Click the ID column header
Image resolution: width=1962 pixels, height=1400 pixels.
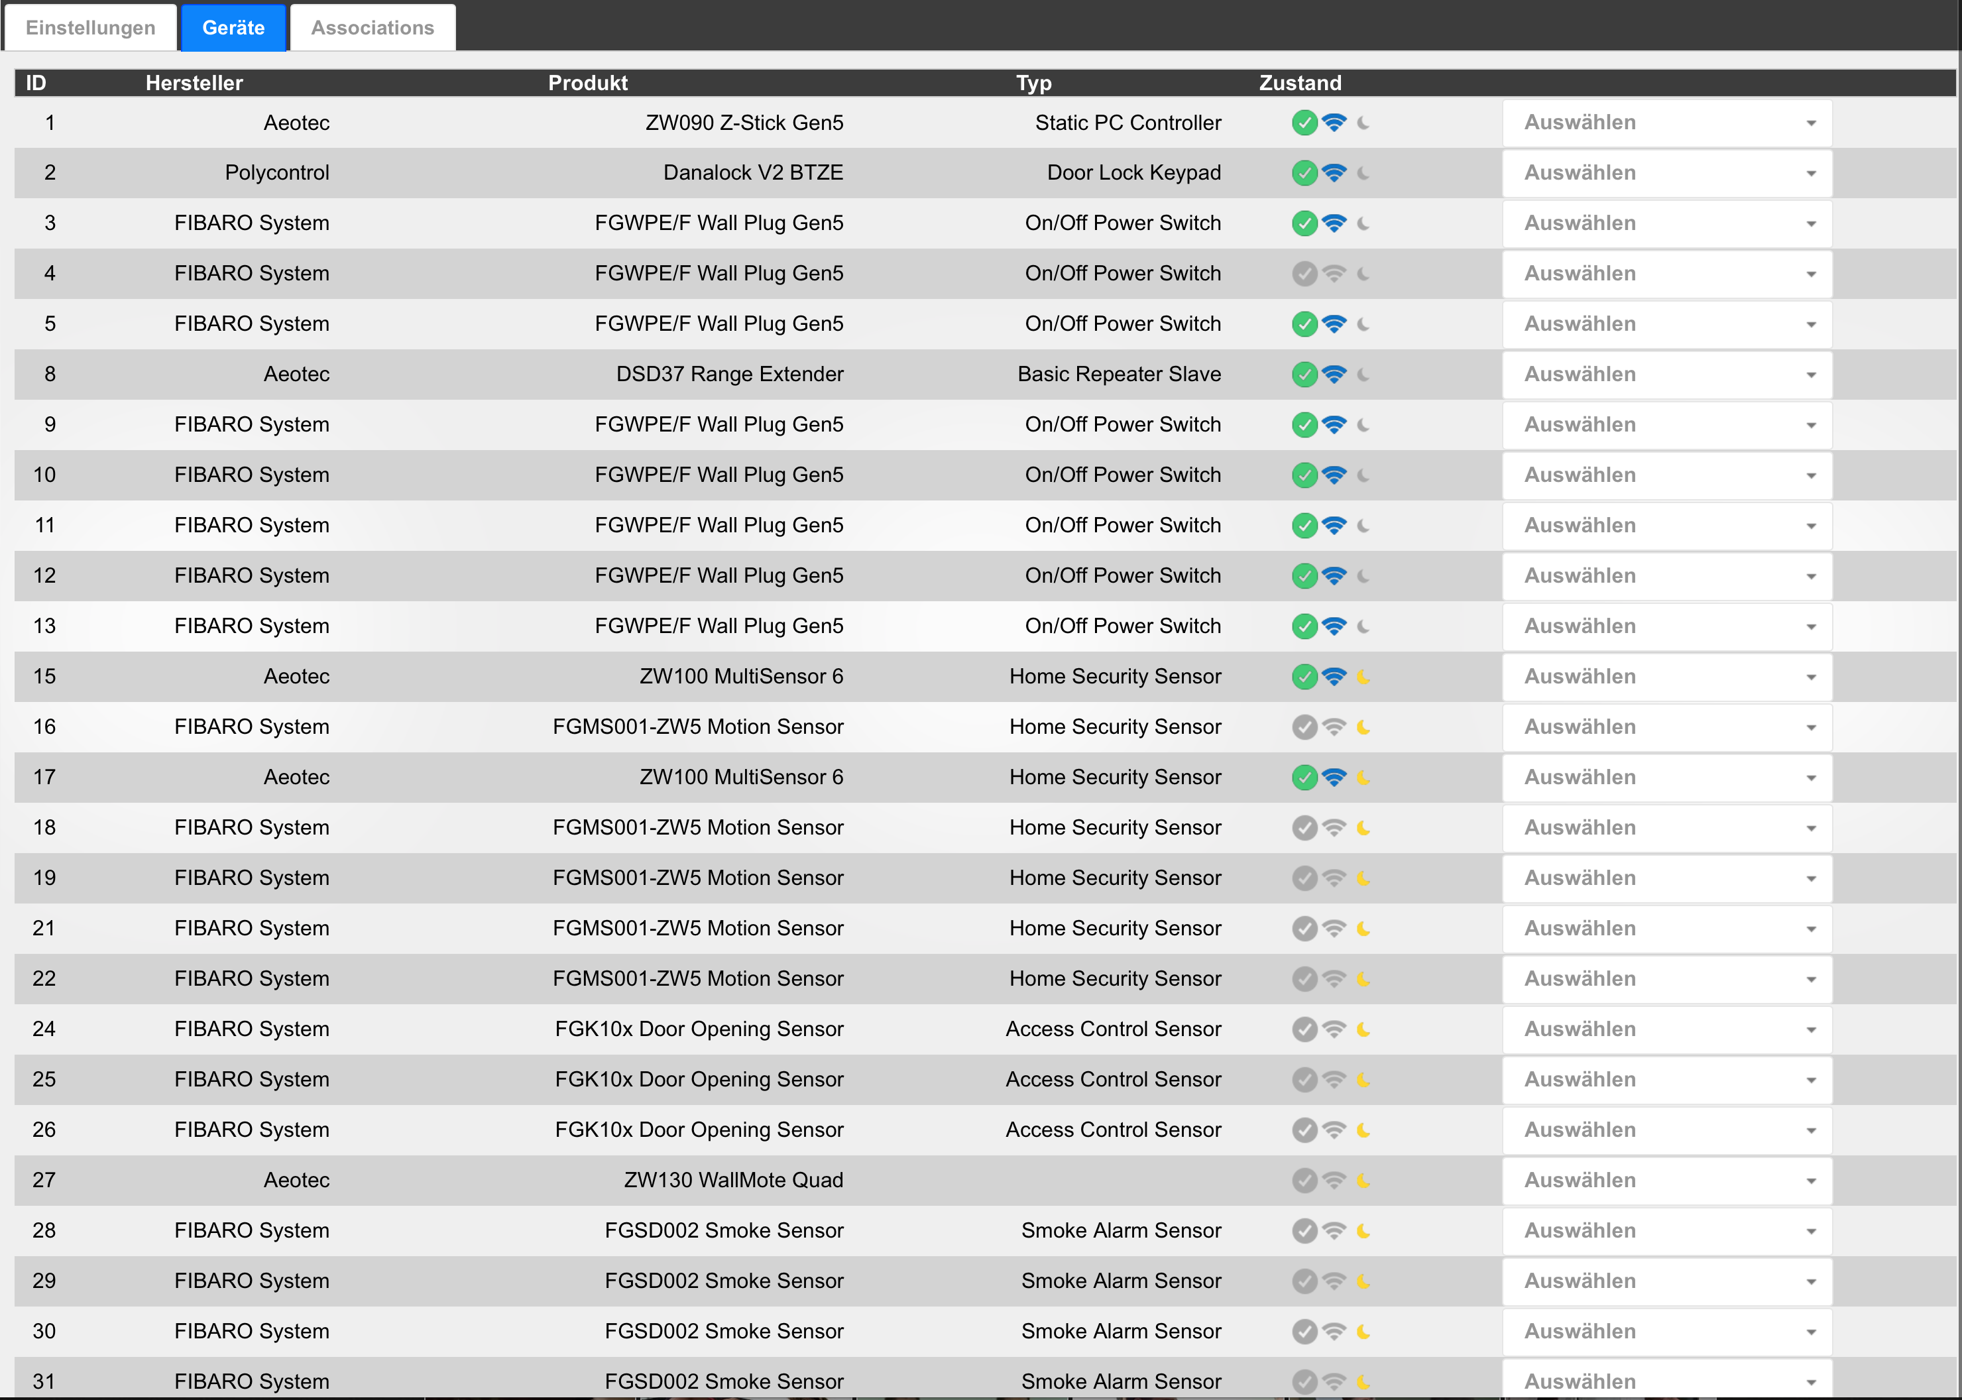point(36,83)
